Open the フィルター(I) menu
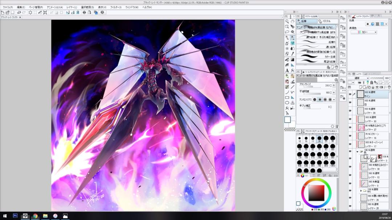The image size is (392, 220). point(116,7)
